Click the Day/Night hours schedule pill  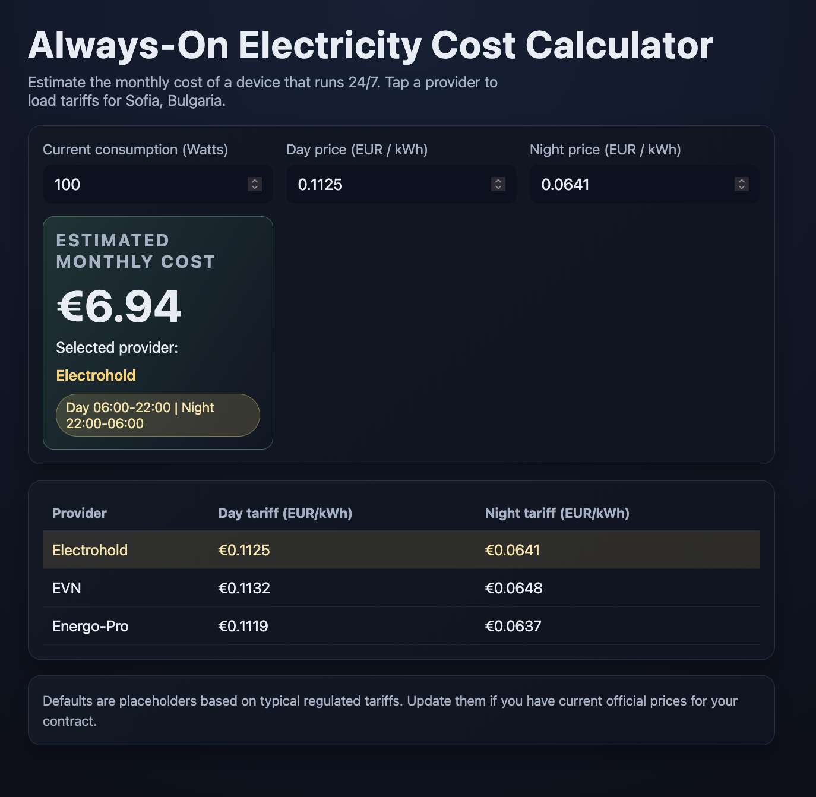(x=157, y=415)
